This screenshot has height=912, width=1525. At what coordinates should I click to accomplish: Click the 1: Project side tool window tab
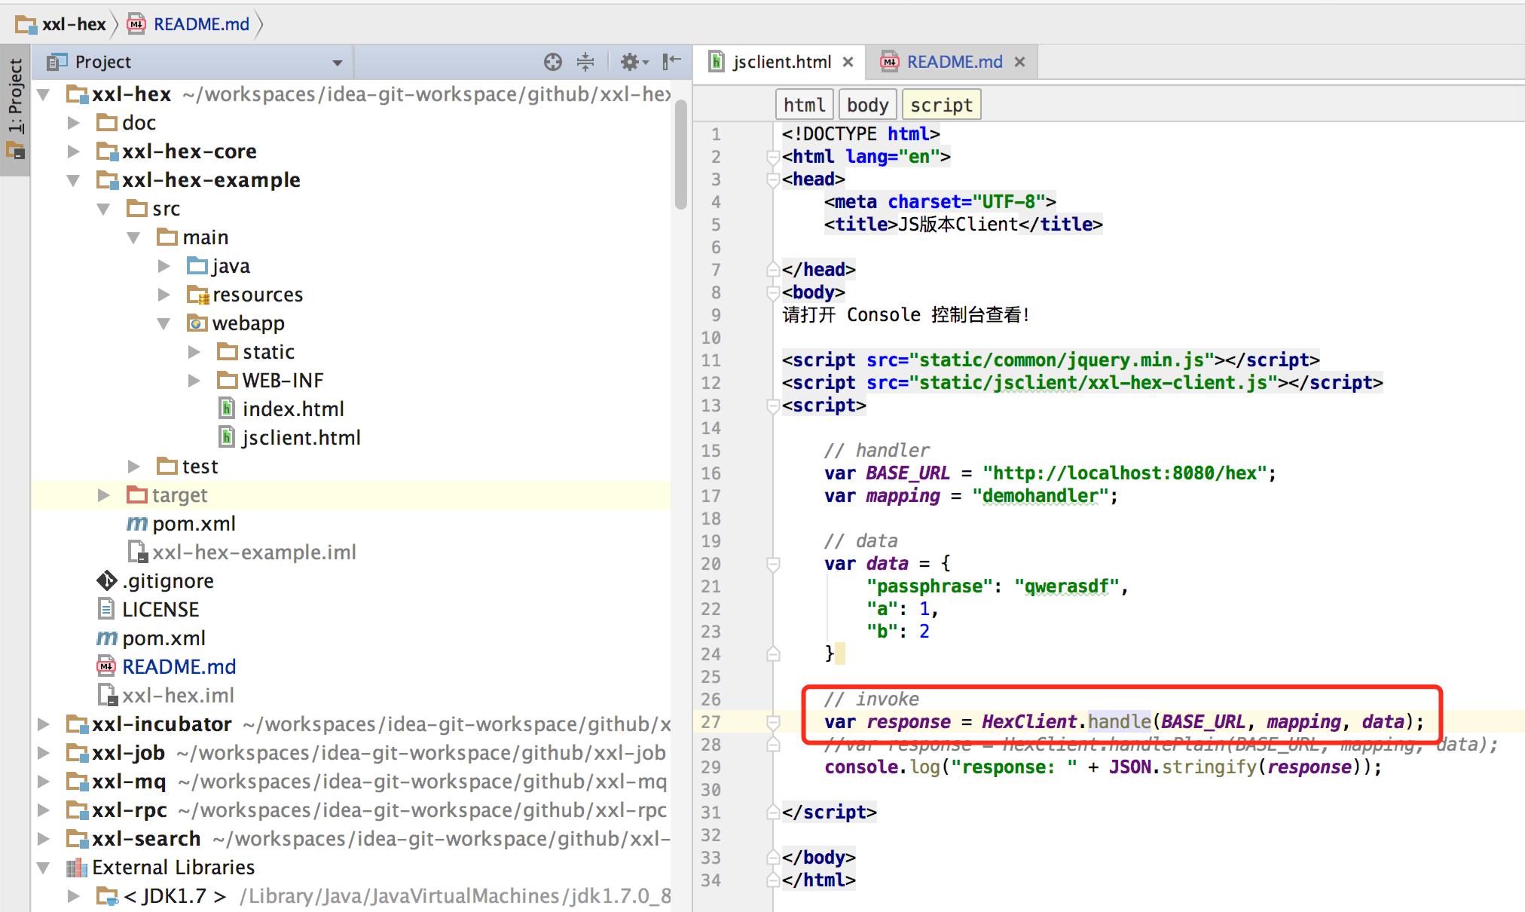coord(15,110)
